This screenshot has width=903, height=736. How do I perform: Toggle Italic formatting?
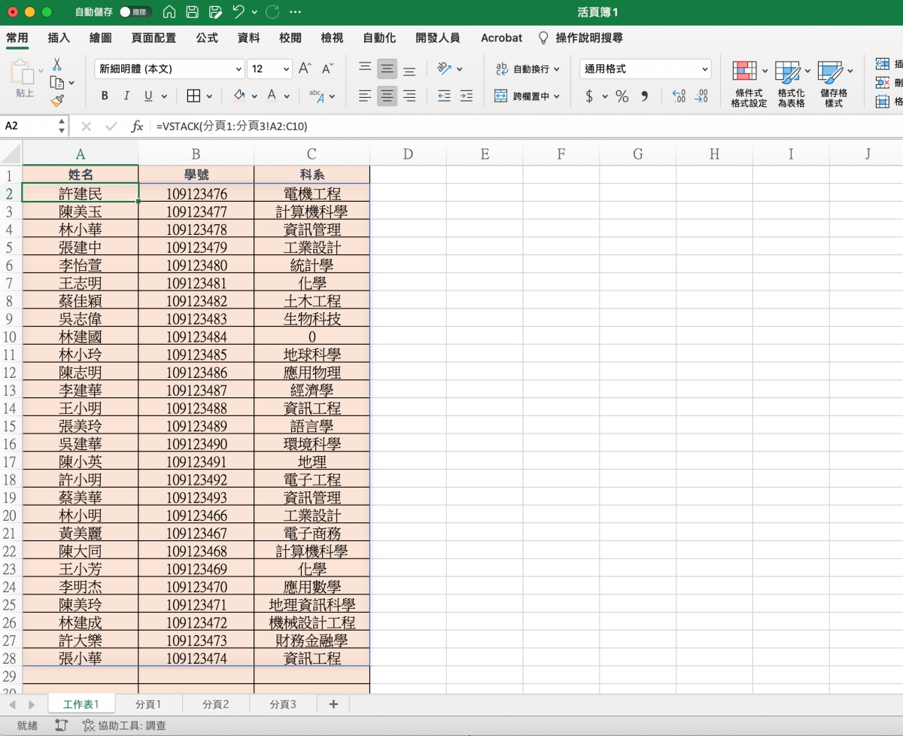tap(126, 96)
